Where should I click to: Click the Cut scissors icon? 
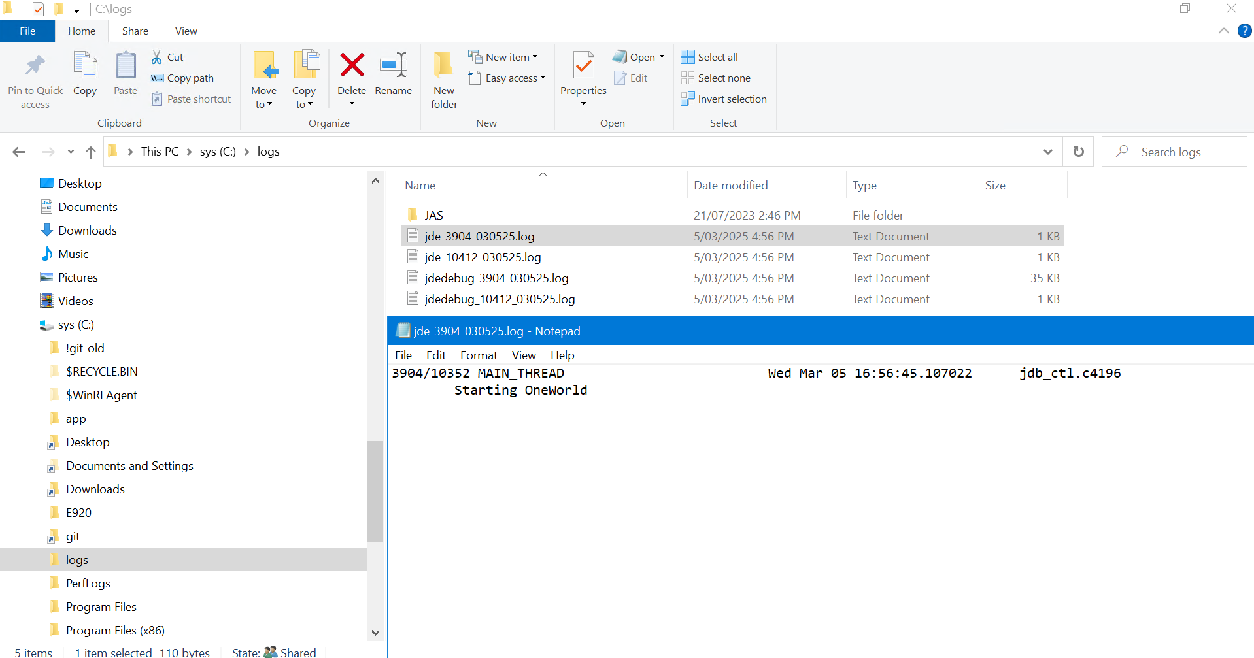[x=157, y=58]
